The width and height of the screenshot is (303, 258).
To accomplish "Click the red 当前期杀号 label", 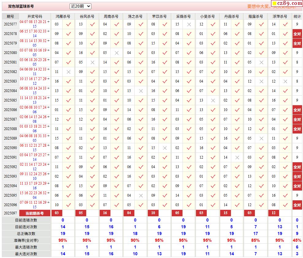I will coord(35,213).
